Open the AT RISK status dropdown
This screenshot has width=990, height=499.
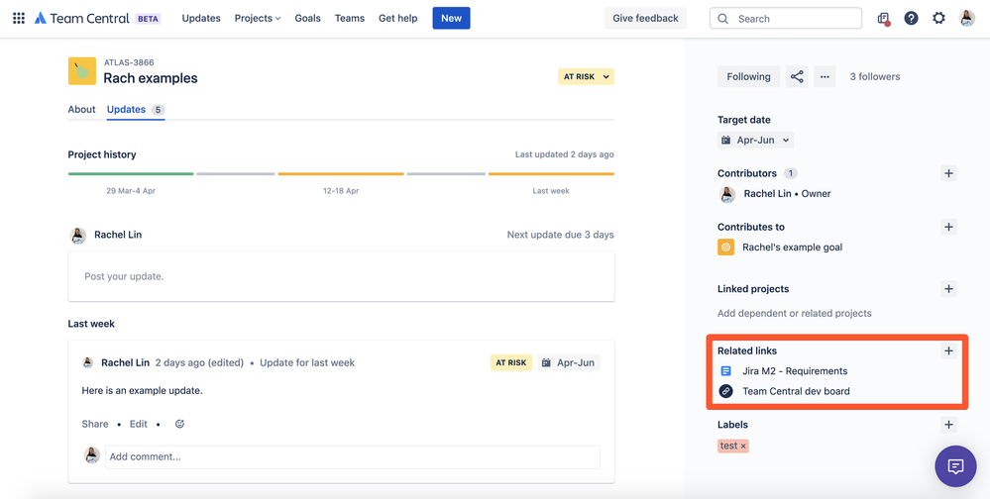pos(586,77)
